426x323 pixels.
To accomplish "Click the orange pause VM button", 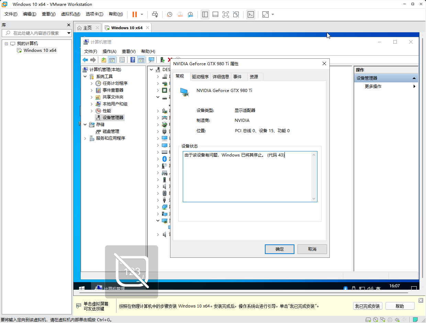I will pyautogui.click(x=134, y=14).
